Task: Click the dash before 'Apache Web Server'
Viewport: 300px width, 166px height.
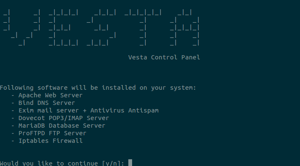Action: click(x=13, y=95)
